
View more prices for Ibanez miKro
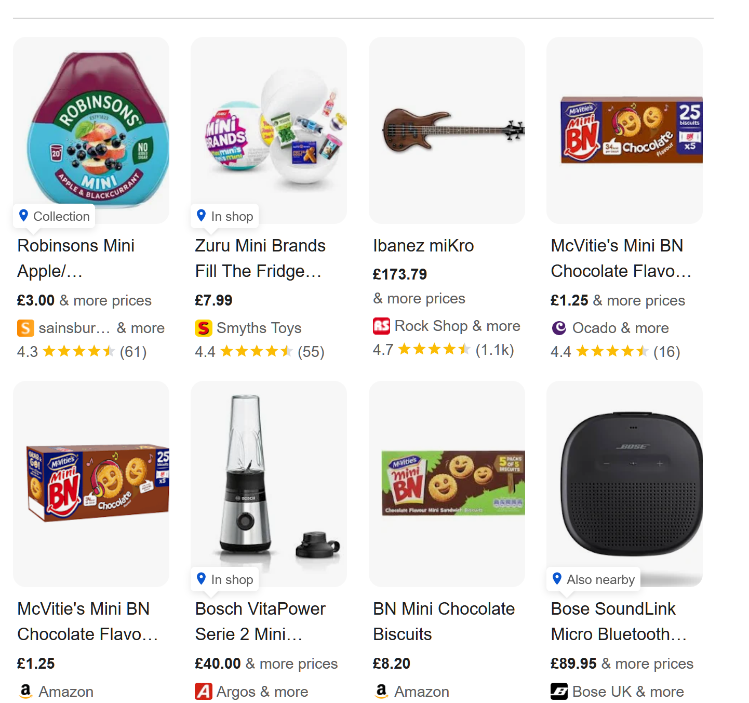tap(419, 298)
